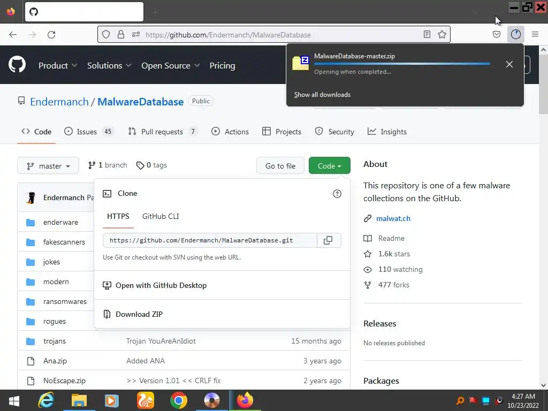Open the master branch selector

48,166
